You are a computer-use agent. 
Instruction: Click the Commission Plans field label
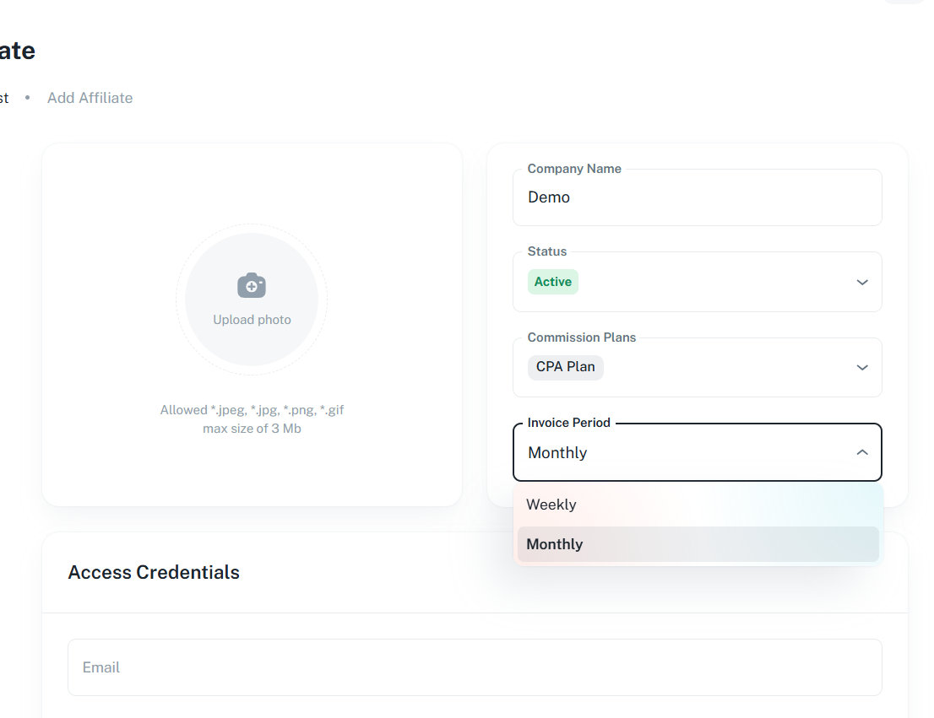click(582, 337)
